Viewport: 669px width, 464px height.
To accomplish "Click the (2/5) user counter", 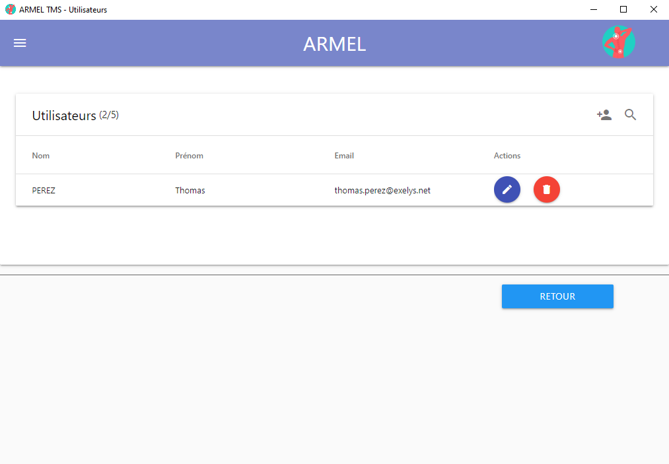I will coord(109,116).
